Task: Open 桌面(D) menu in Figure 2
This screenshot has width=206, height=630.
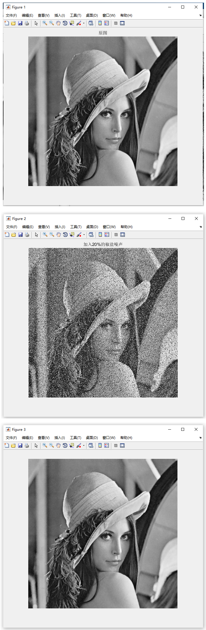Action: (92, 227)
